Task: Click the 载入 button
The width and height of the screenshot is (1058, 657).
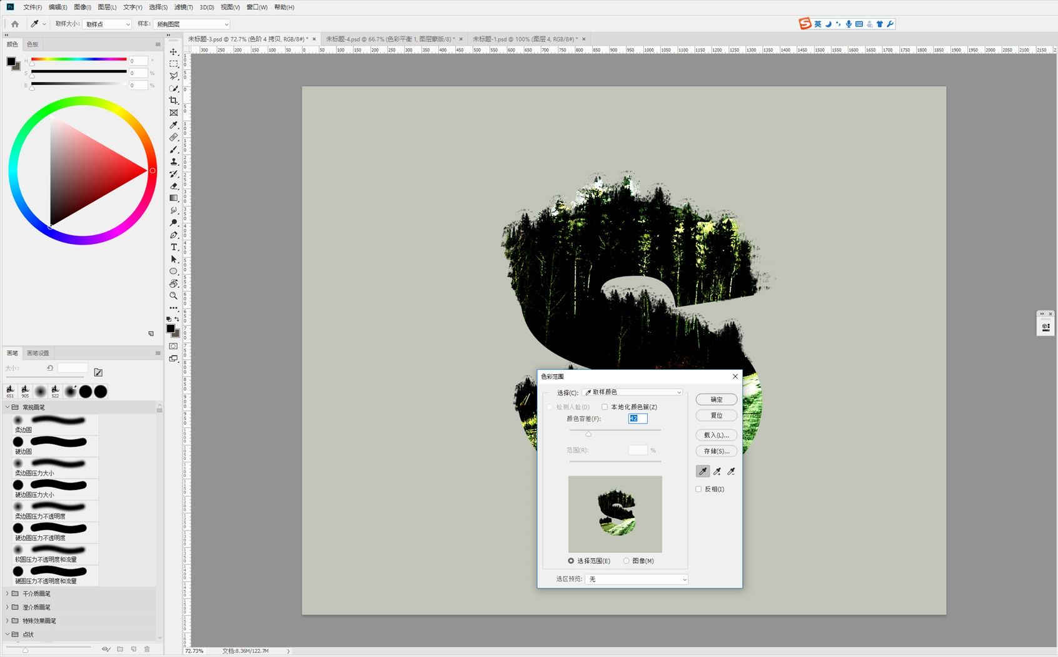Action: tap(717, 435)
